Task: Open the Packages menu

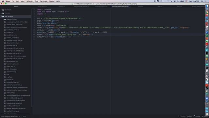Action: pos(43,1)
